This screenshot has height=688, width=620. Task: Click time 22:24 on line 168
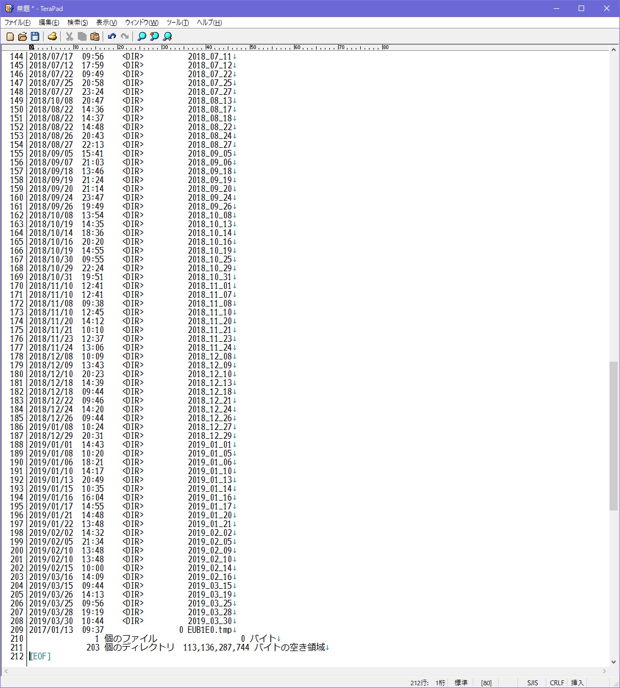coord(93,268)
